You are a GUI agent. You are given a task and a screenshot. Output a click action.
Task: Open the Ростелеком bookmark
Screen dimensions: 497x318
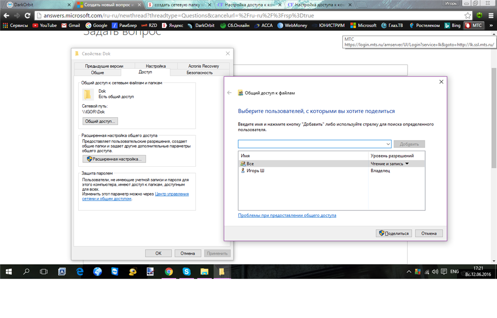tap(424, 25)
